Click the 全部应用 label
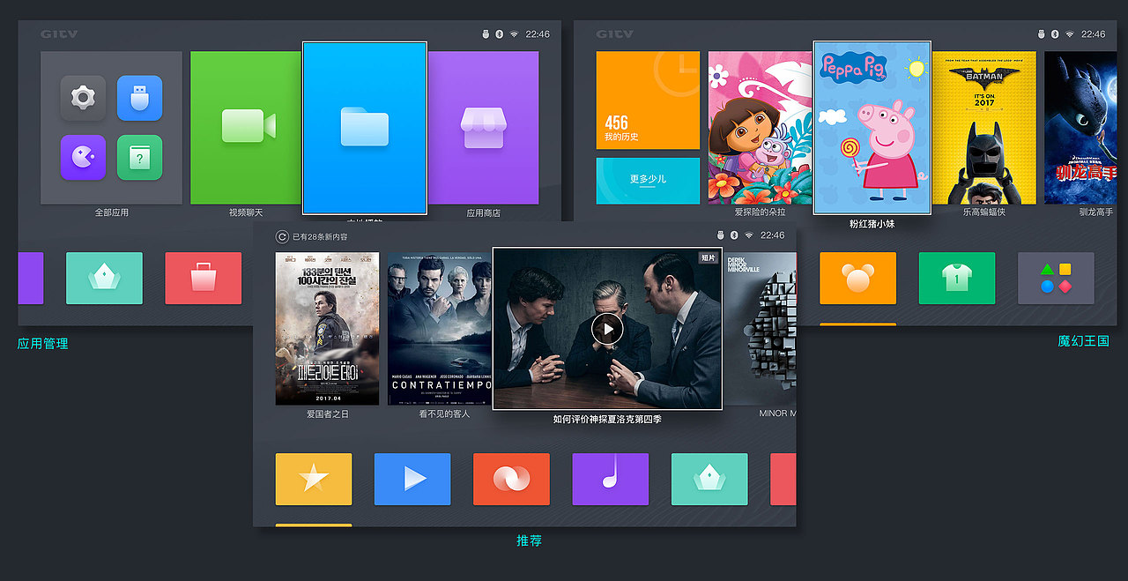 coord(112,212)
